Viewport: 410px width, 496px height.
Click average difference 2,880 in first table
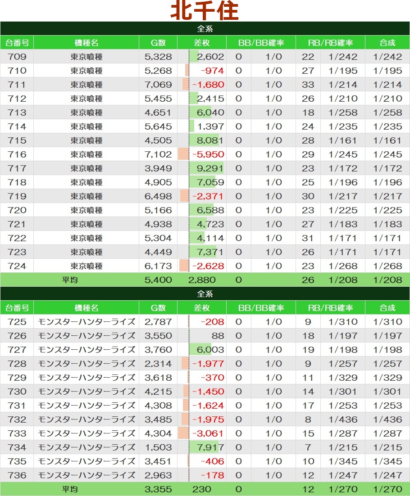coord(202,280)
